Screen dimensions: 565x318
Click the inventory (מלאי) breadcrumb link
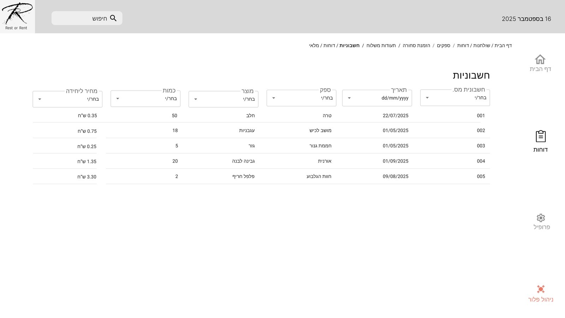pos(314,46)
